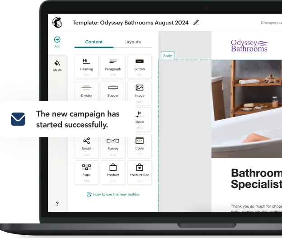Click the Odyssey Bathrooms logo in the email preview

[x=249, y=46]
